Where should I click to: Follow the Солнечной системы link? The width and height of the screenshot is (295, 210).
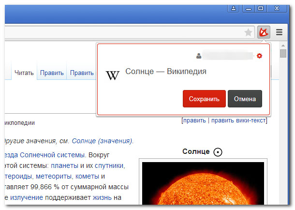(52, 155)
